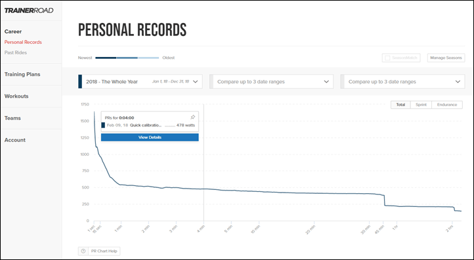474x260 pixels.
Task: Open the 2018 - The Whole Year dropdown
Action: click(x=140, y=81)
